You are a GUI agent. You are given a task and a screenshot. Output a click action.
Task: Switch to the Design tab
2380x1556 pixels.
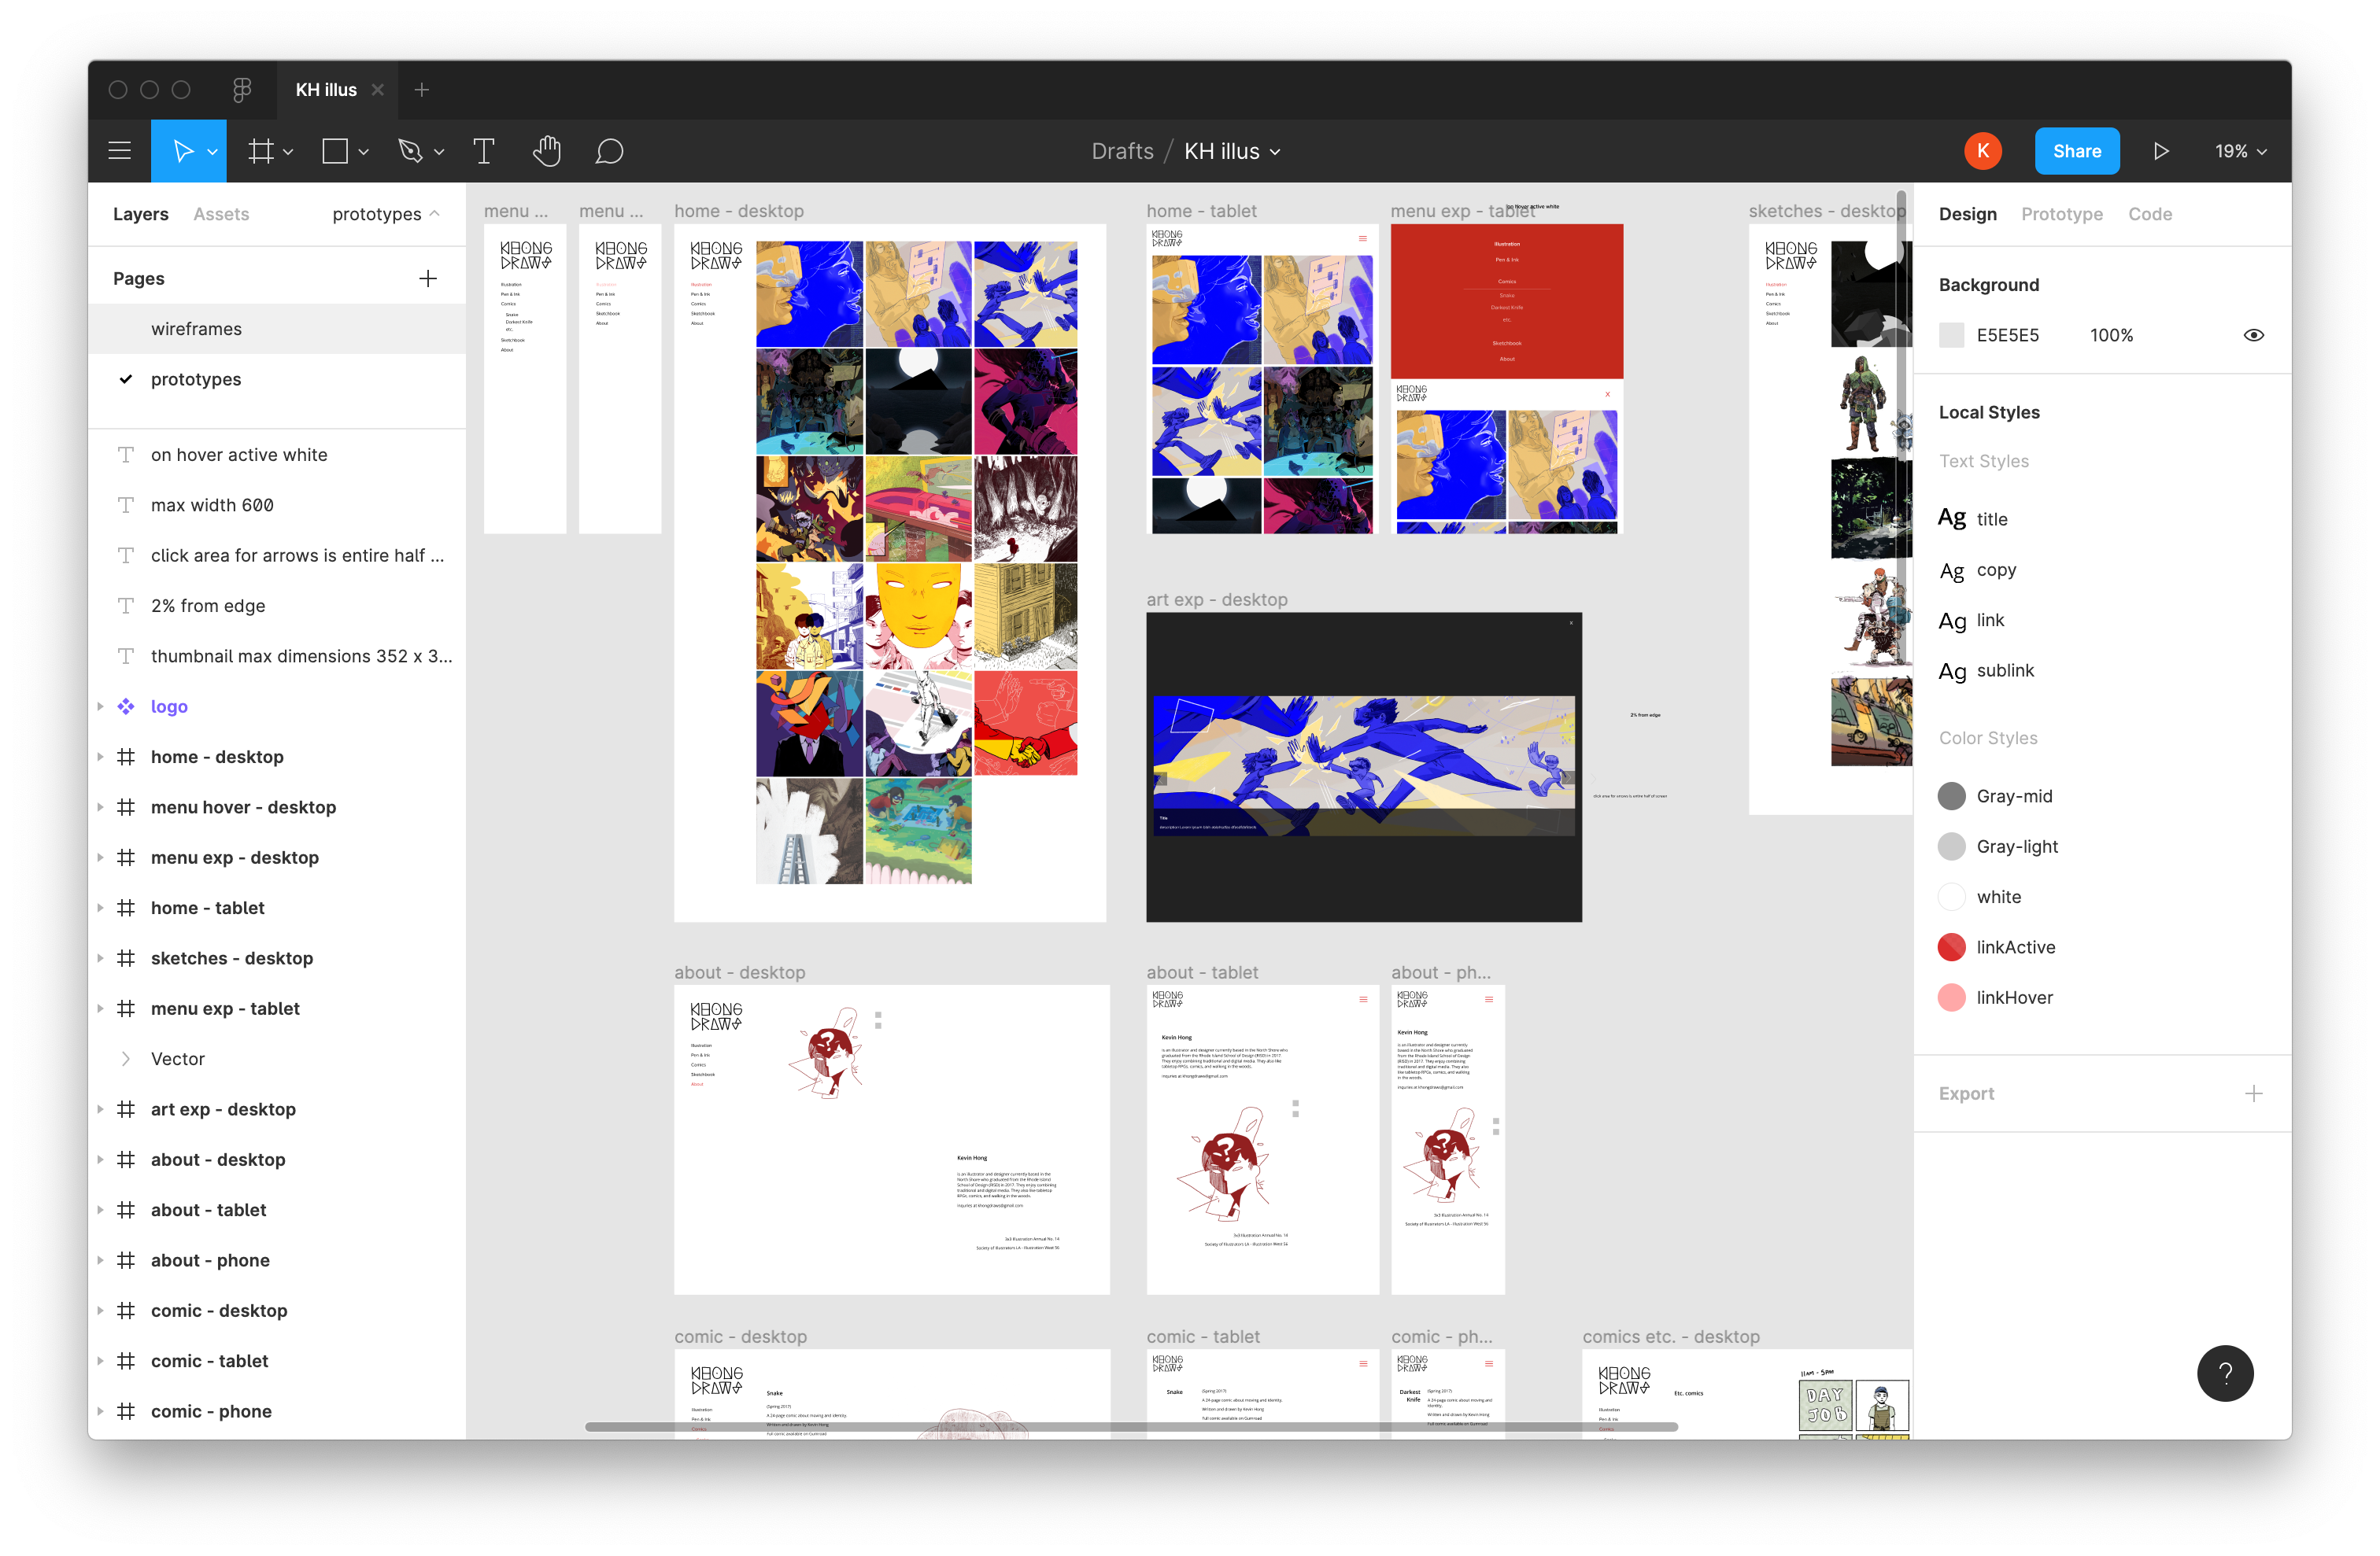click(1967, 214)
